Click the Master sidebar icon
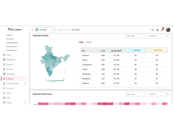This screenshot has height=131, width=174. [x=4, y=103]
